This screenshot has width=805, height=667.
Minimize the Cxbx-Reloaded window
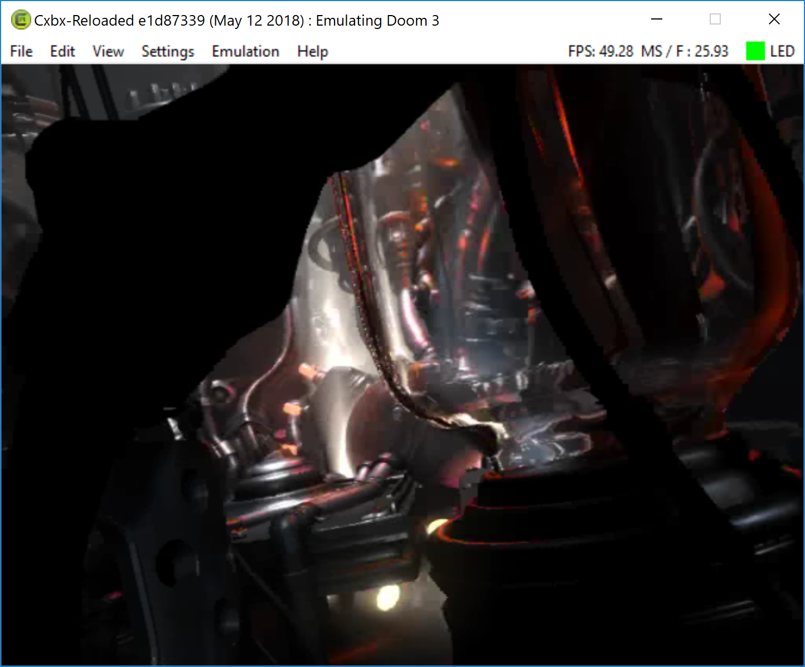click(x=657, y=20)
